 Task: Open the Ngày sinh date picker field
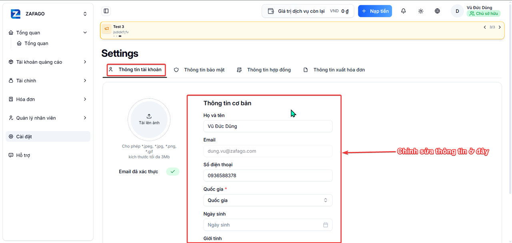pos(268,225)
